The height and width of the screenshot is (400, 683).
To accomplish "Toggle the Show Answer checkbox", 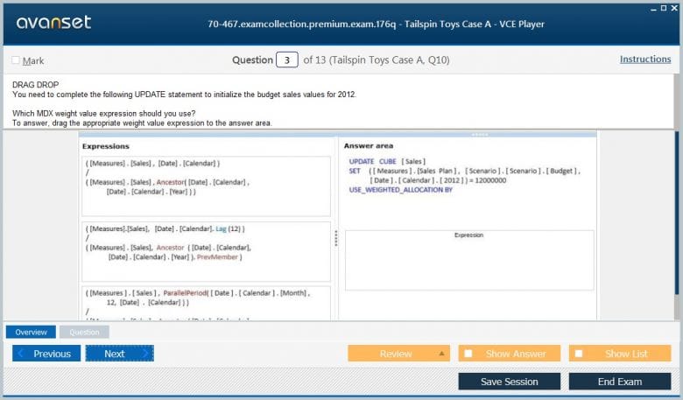I will pyautogui.click(x=468, y=354).
